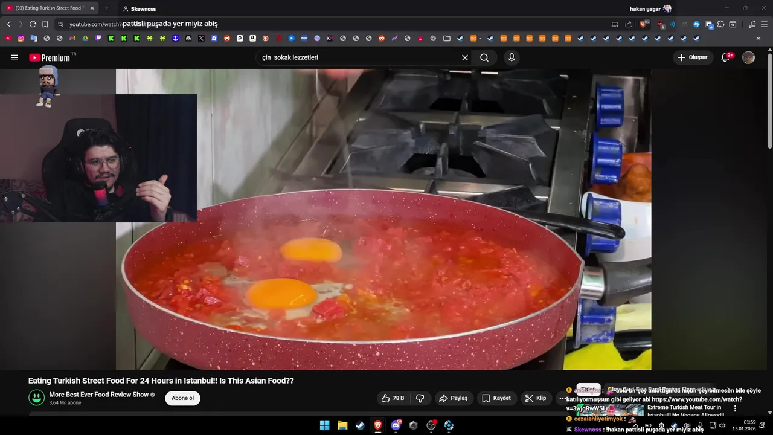Open the music note playlist icon
Image resolution: width=773 pixels, height=435 pixels.
[x=752, y=24]
